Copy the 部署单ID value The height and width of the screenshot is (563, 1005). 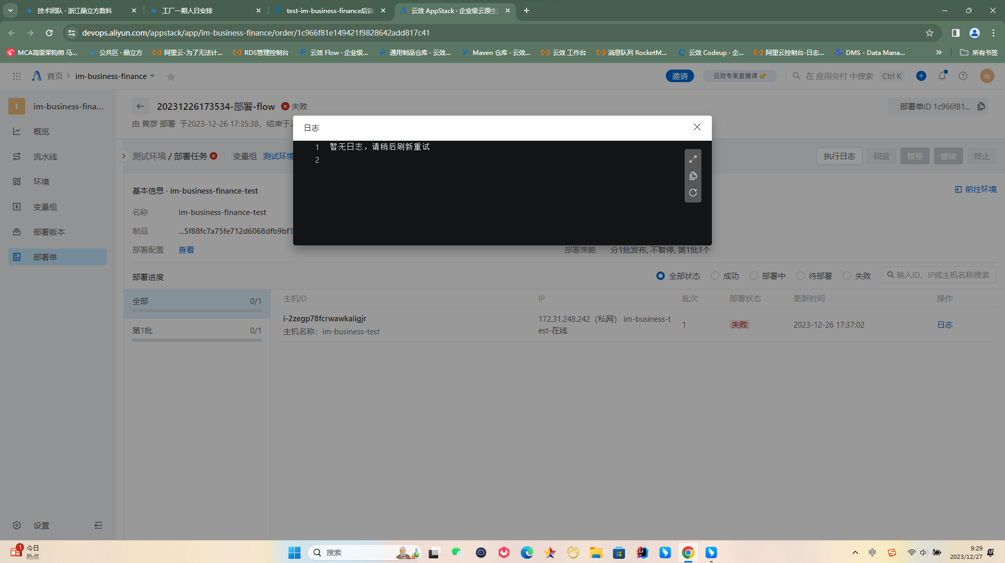pyautogui.click(x=981, y=106)
